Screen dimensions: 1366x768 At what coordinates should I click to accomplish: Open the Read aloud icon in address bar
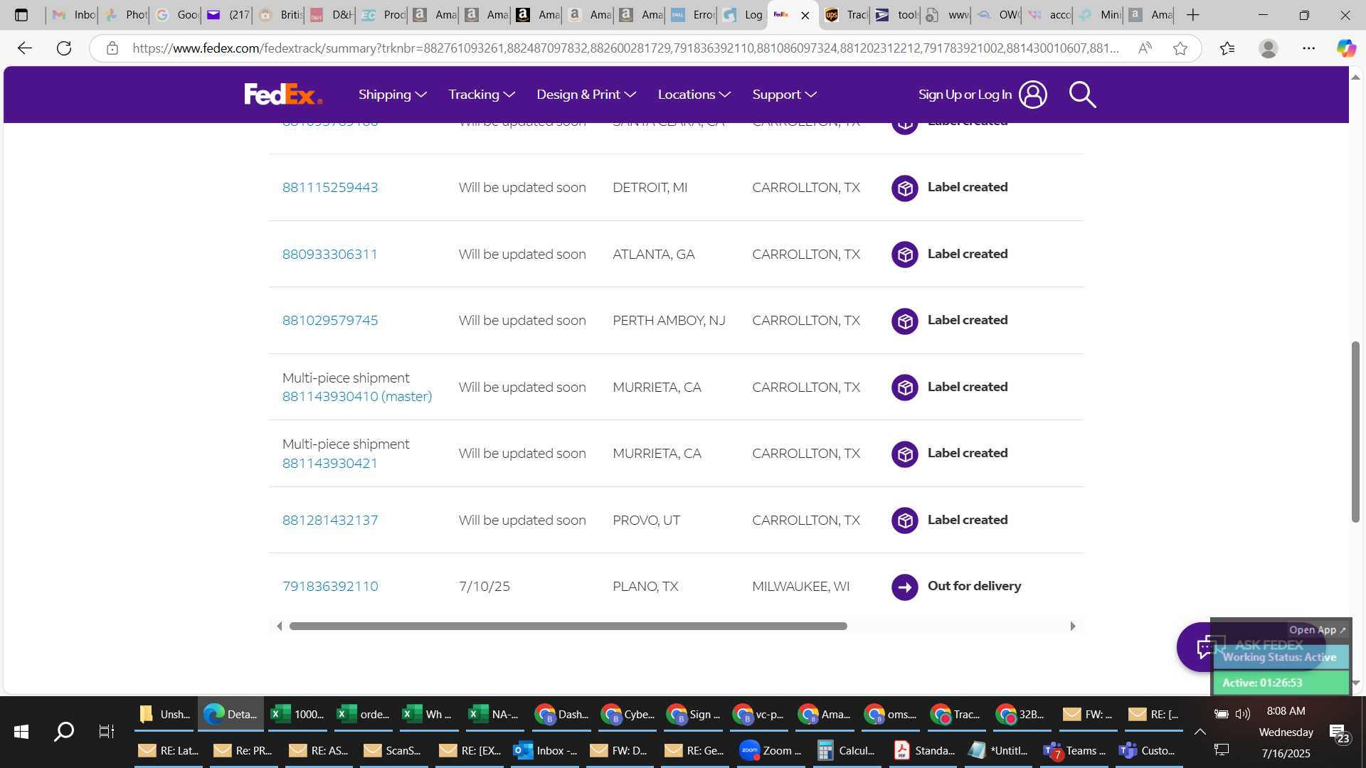coord(1145,48)
